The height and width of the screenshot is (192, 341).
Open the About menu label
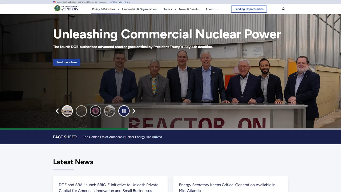click(x=210, y=9)
